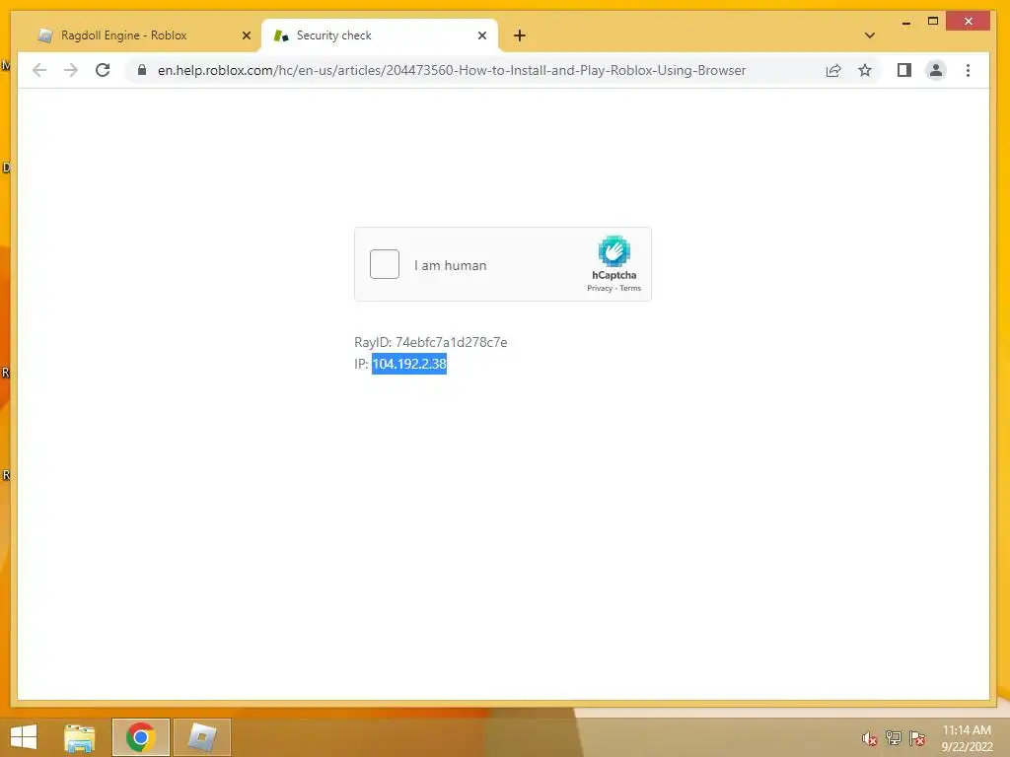1010x757 pixels.
Task: Click the hCaptcha brand name text
Action: [x=613, y=275]
